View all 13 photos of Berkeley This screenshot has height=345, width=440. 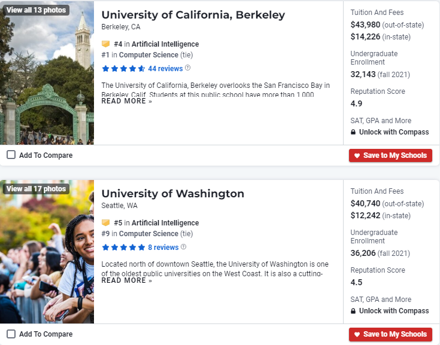pyautogui.click(x=36, y=10)
